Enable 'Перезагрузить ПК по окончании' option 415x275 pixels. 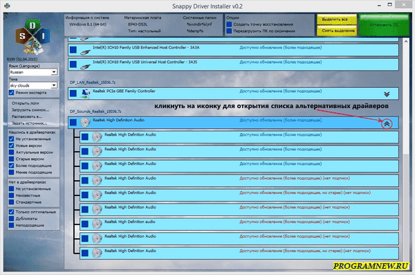(229, 30)
